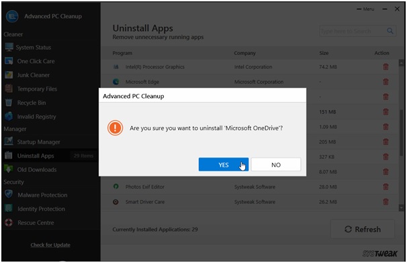Click the Invalid Registry icon
Screen dimensions: 407x263
(x=9, y=117)
